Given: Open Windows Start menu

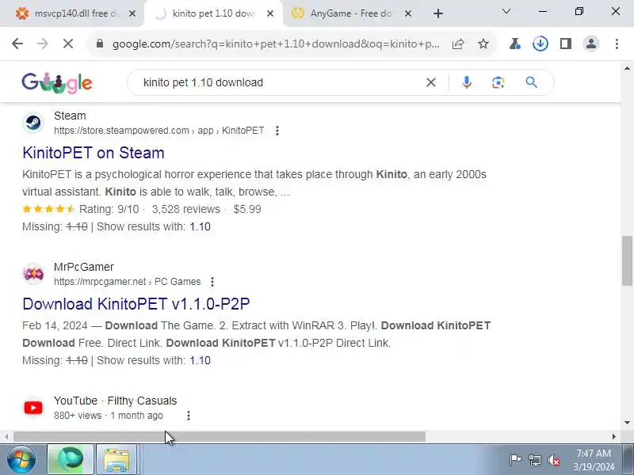Looking at the screenshot, I should (21, 460).
